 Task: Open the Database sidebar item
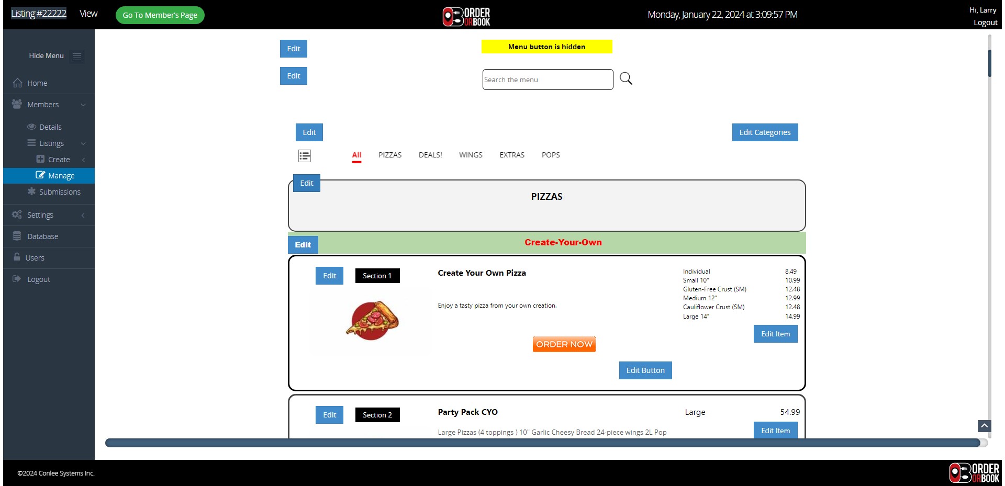click(42, 236)
